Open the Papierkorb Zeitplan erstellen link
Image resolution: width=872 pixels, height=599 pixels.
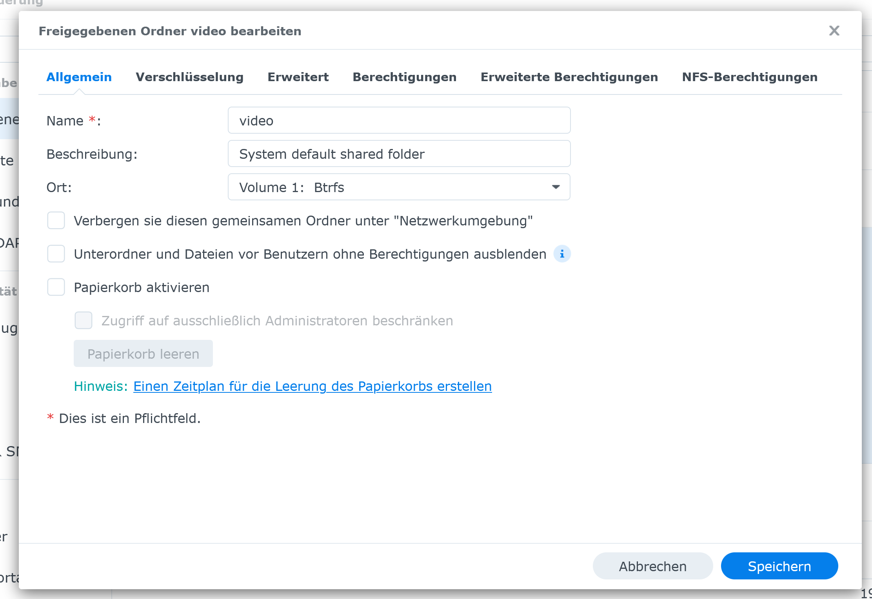pos(312,387)
